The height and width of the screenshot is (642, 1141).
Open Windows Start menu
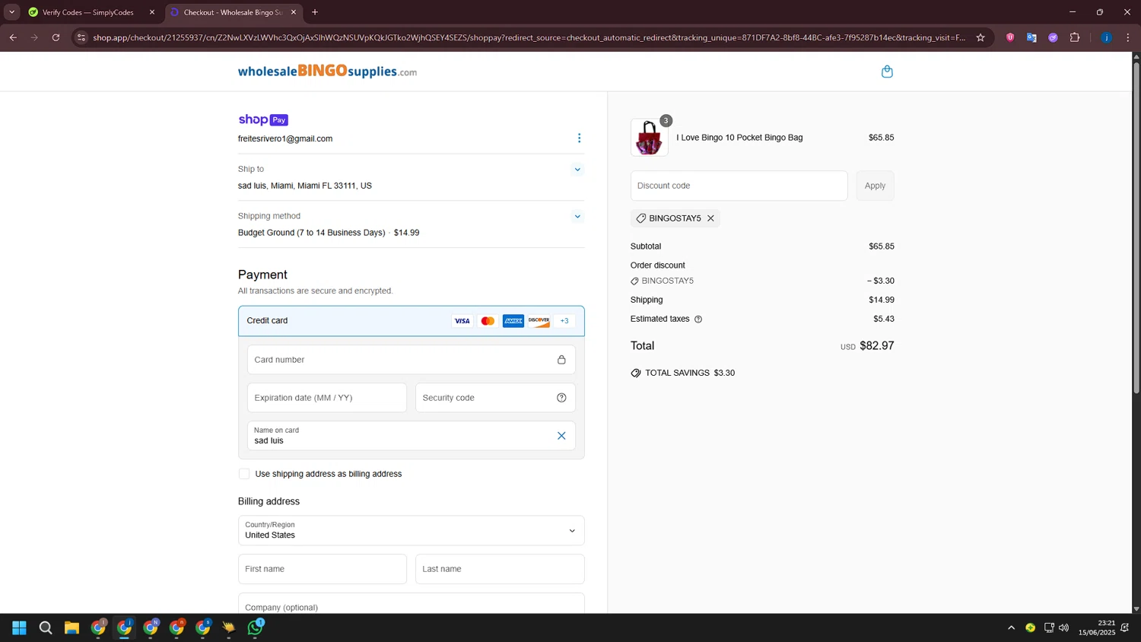tap(20, 628)
